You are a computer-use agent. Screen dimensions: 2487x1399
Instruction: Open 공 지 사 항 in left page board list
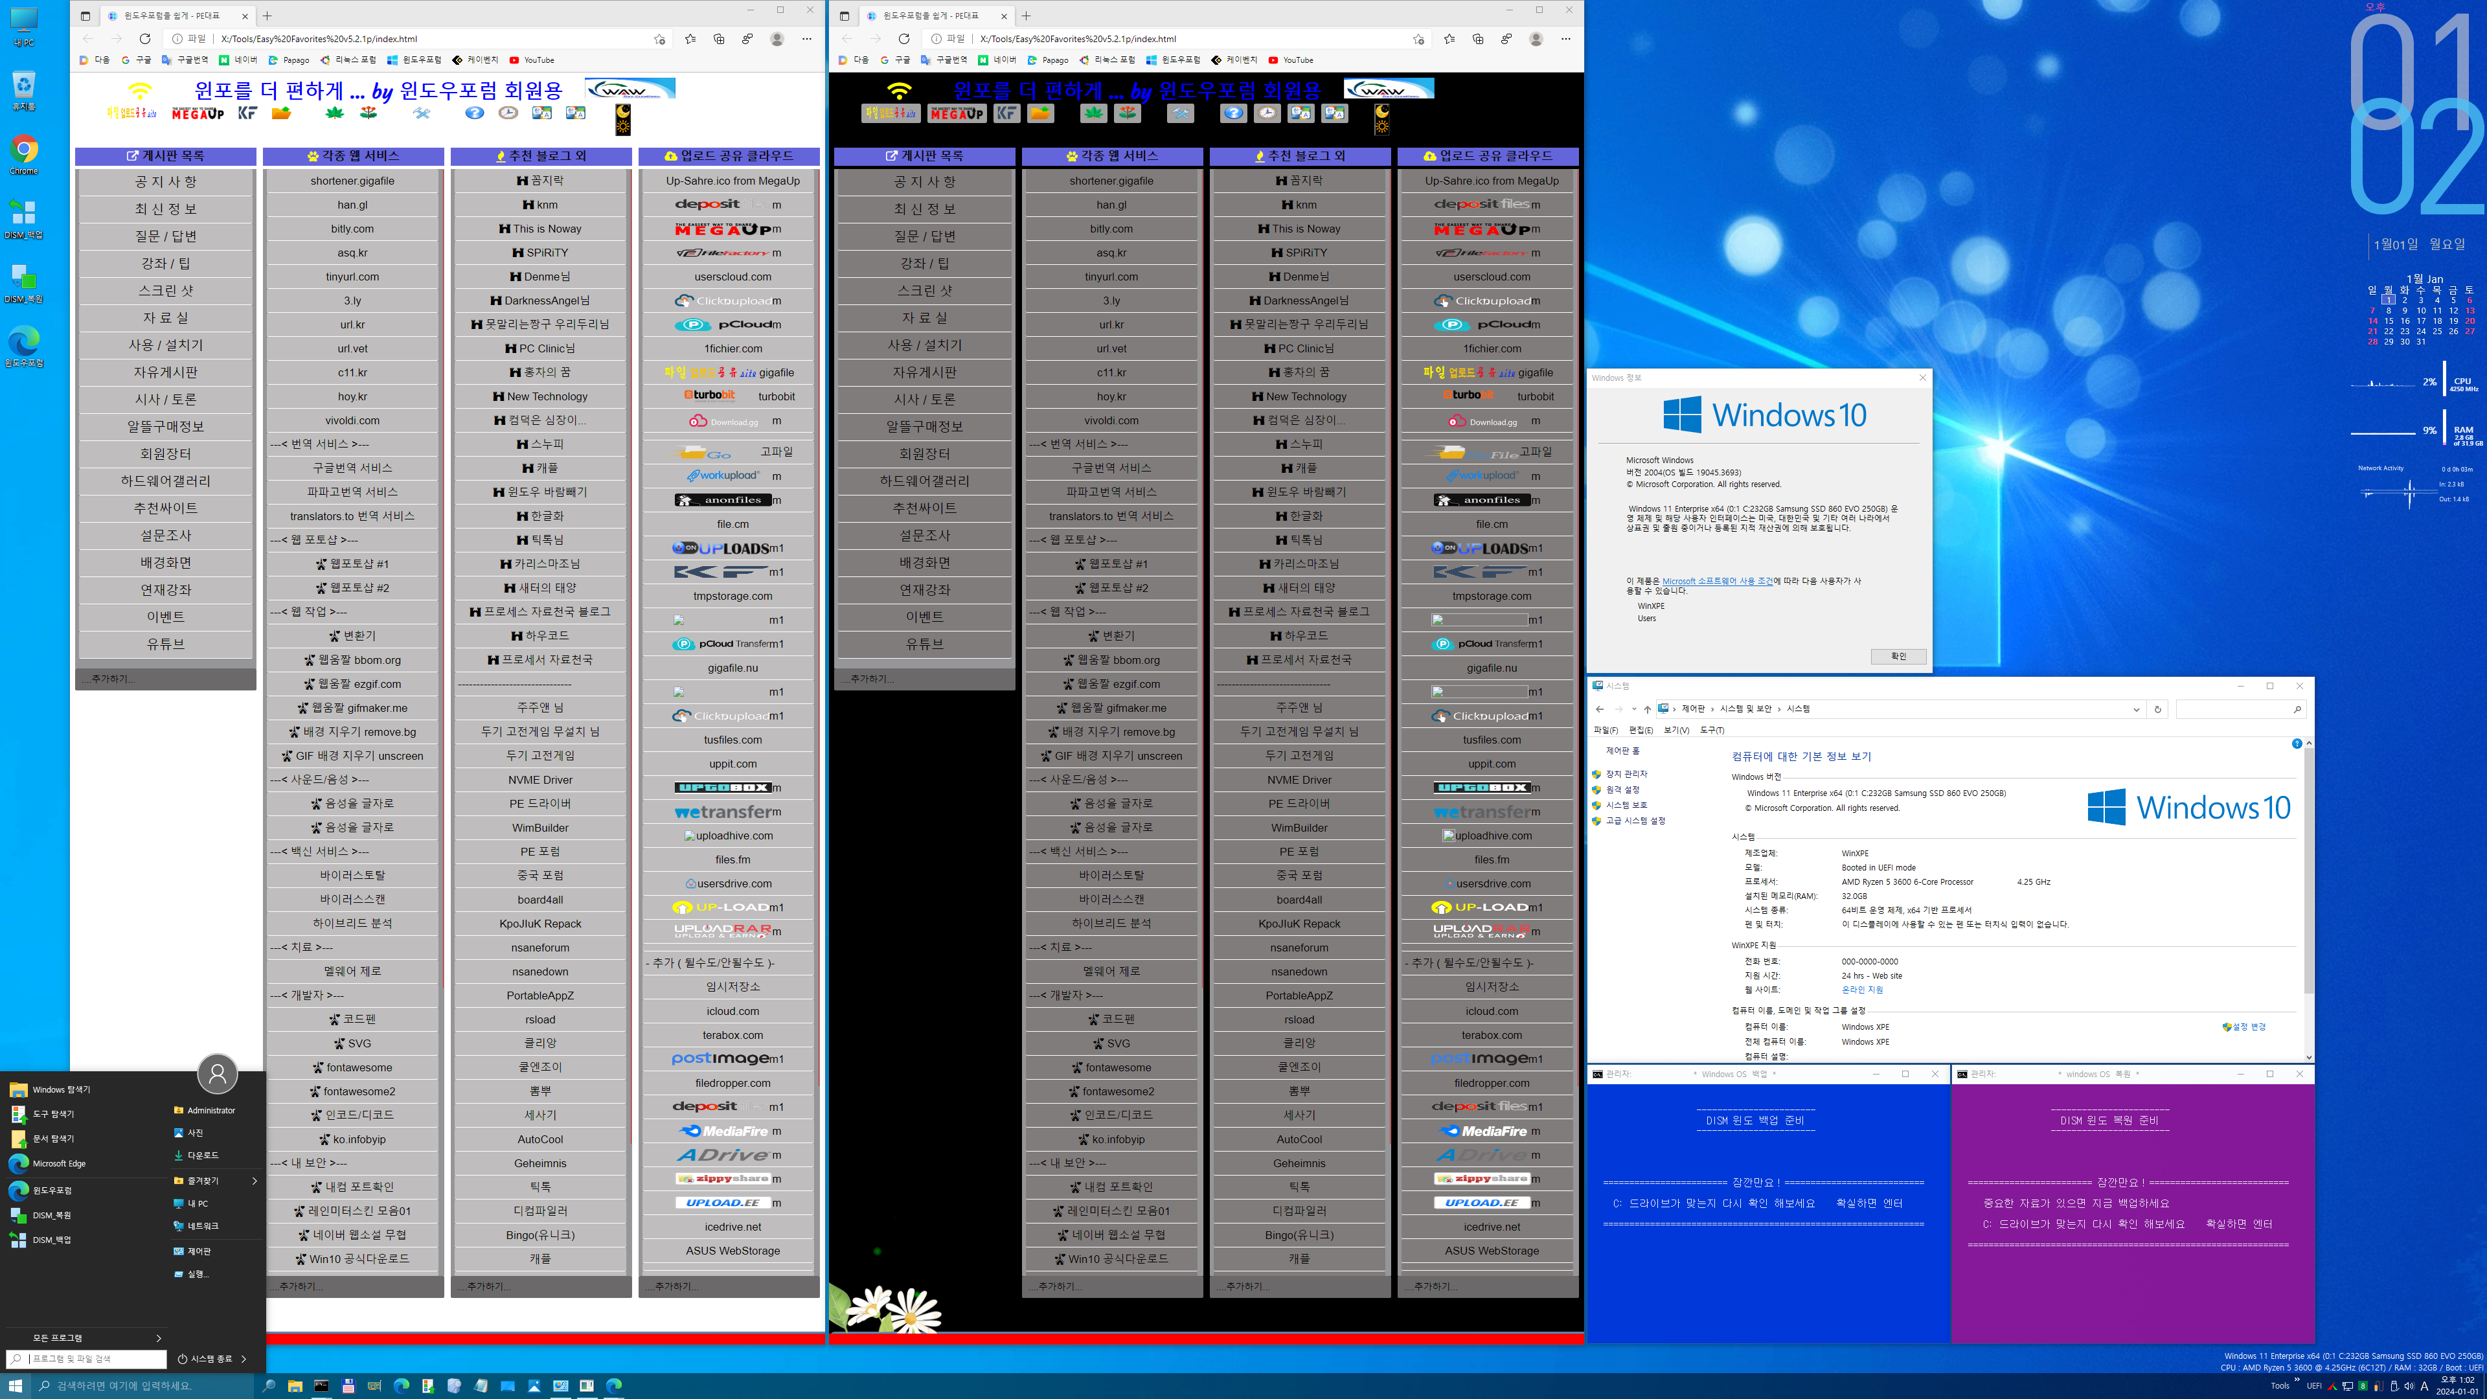165,181
